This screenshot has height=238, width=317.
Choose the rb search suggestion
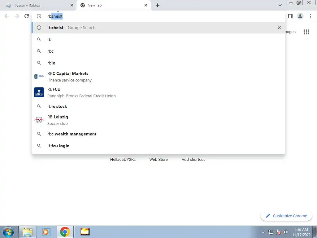click(158, 39)
